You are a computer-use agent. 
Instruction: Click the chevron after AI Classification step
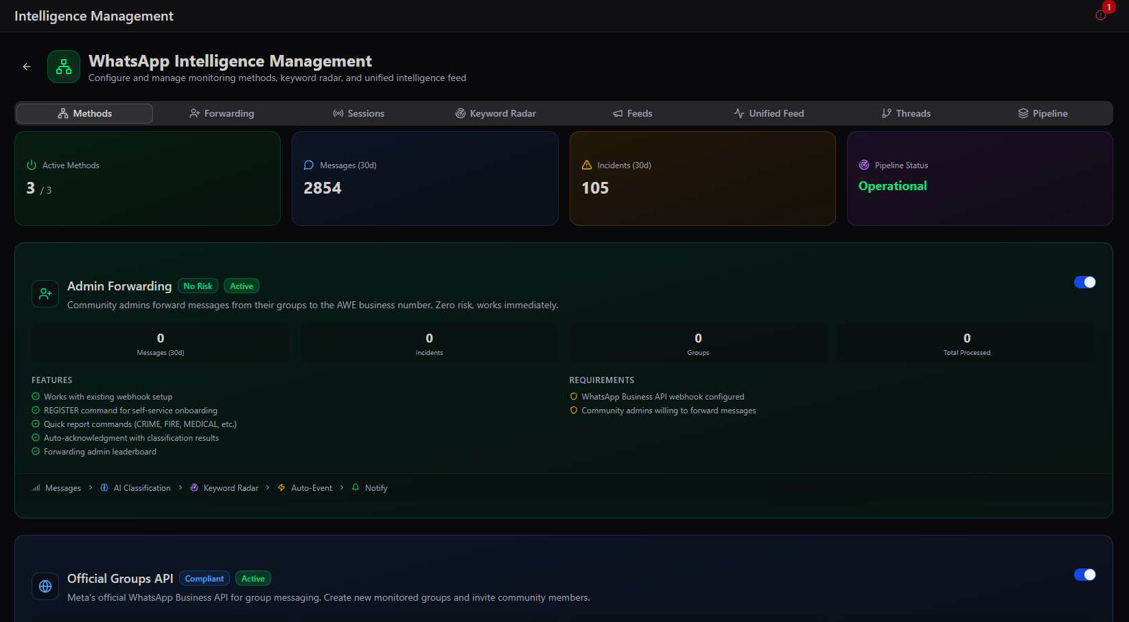[181, 487]
